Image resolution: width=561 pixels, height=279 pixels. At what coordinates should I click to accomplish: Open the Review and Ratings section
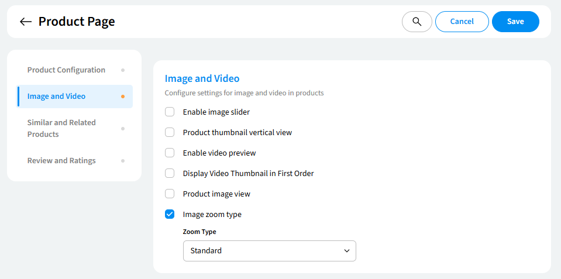point(61,161)
